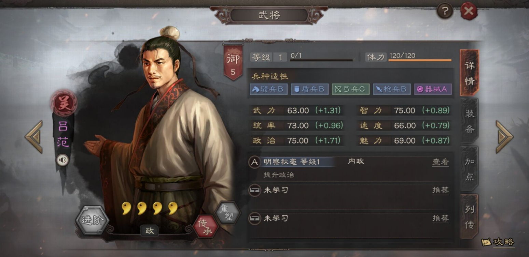Switch to the 装备 tab
The height and width of the screenshot is (257, 529).
pyautogui.click(x=469, y=120)
